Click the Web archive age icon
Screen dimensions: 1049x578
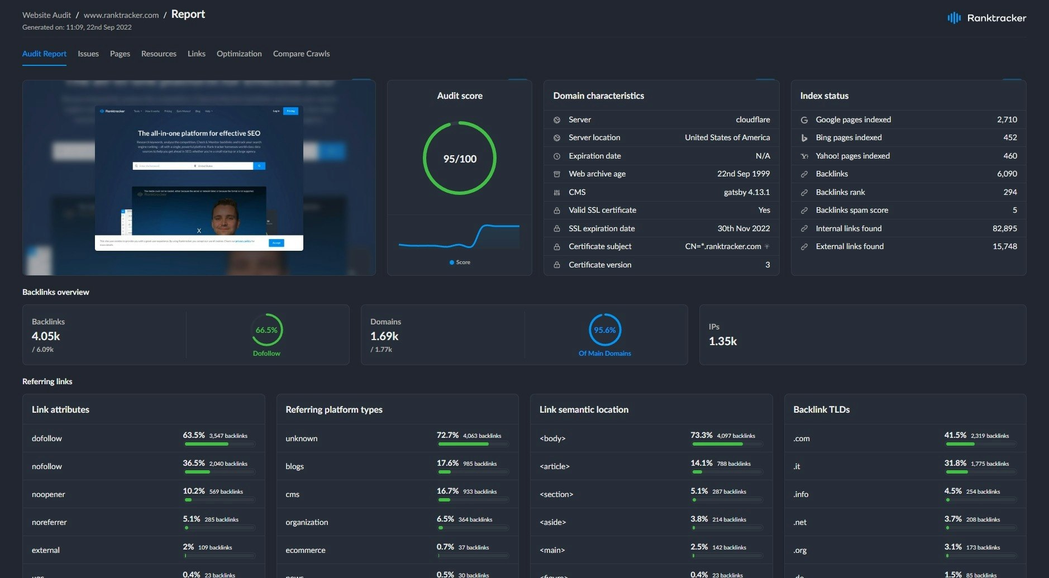(557, 174)
